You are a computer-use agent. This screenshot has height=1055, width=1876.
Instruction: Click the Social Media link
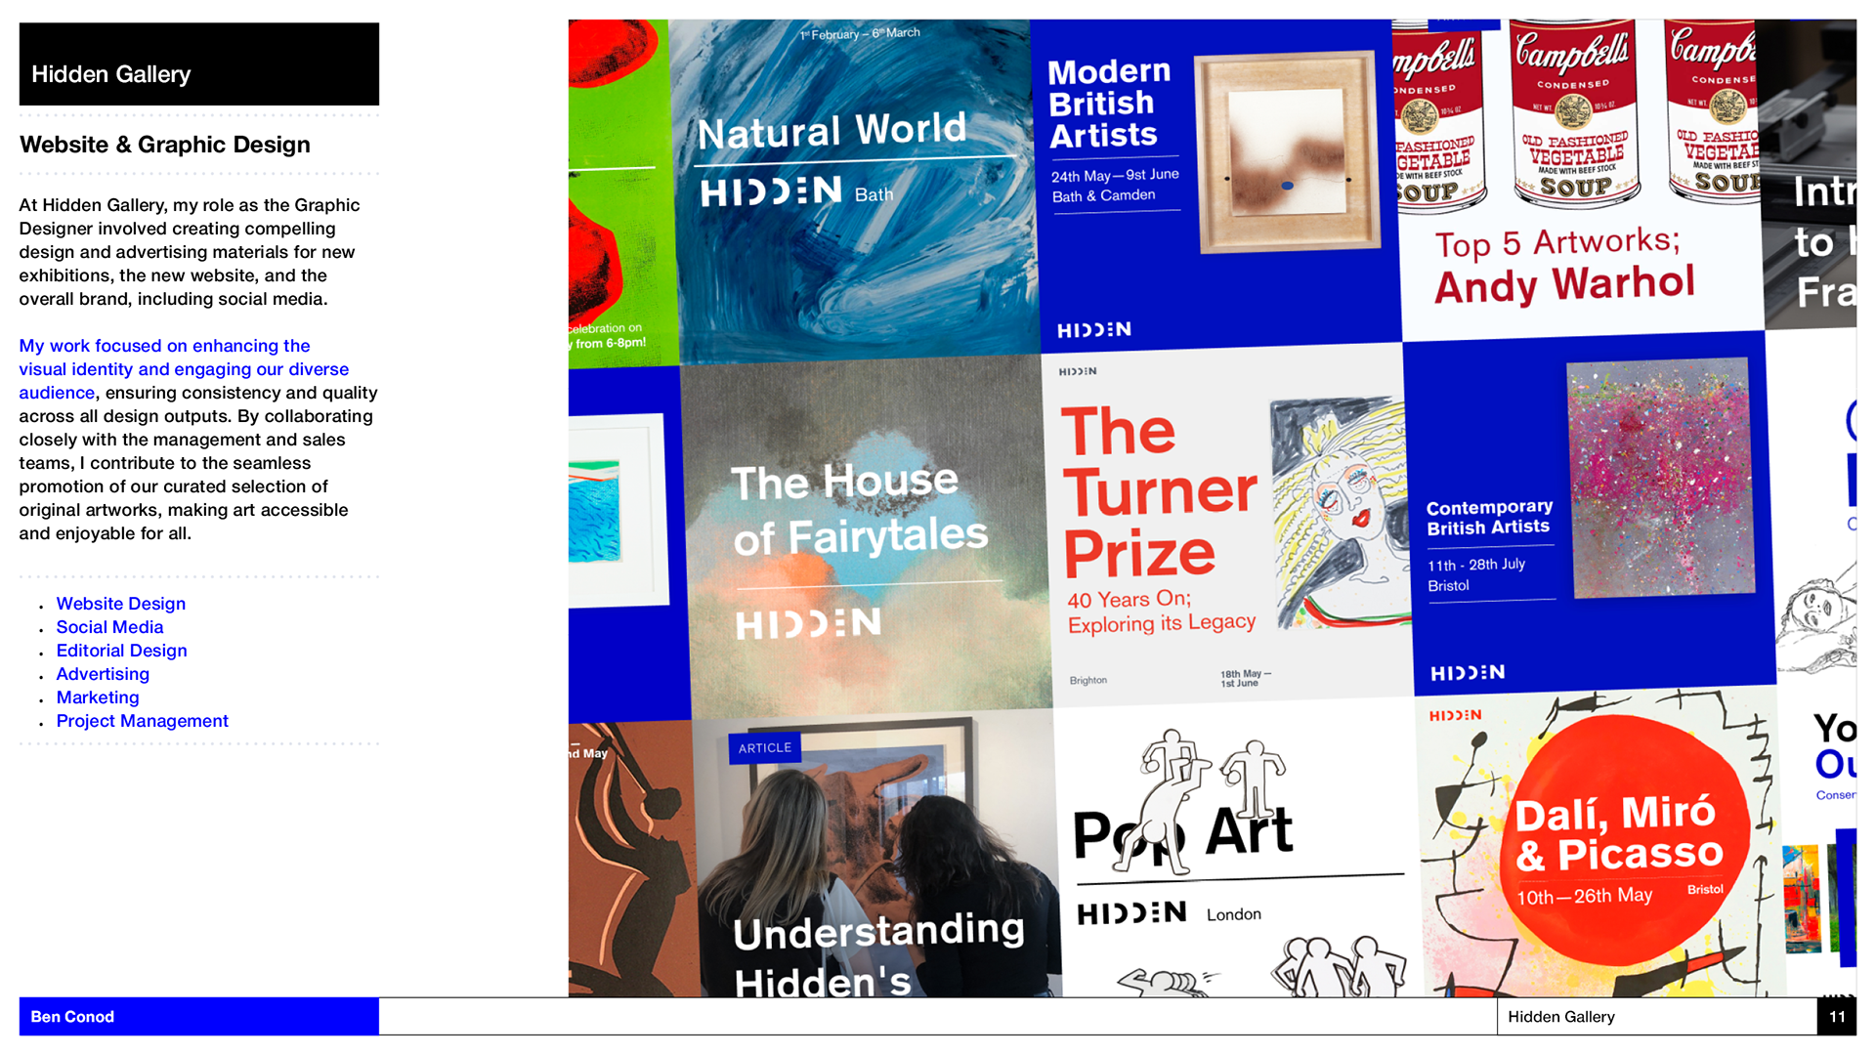click(x=109, y=627)
